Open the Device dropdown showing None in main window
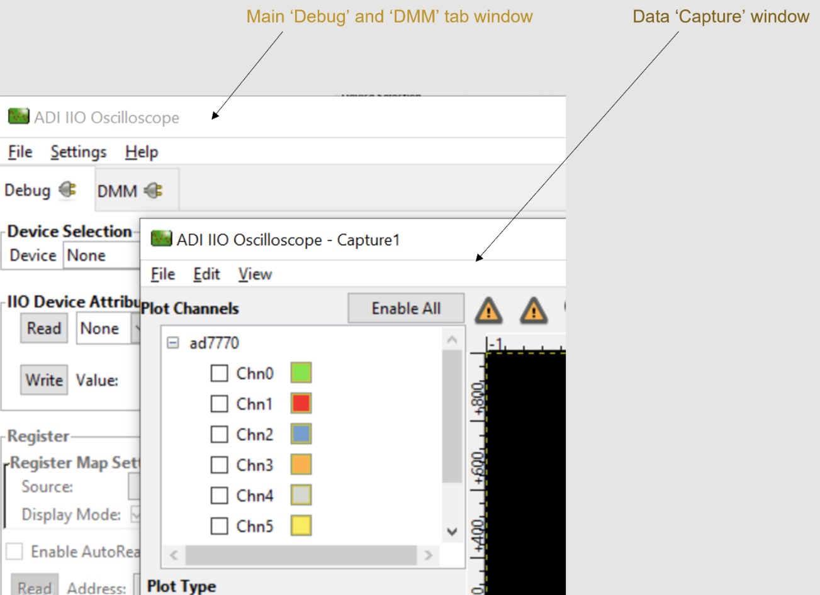The width and height of the screenshot is (820, 595). [x=101, y=255]
